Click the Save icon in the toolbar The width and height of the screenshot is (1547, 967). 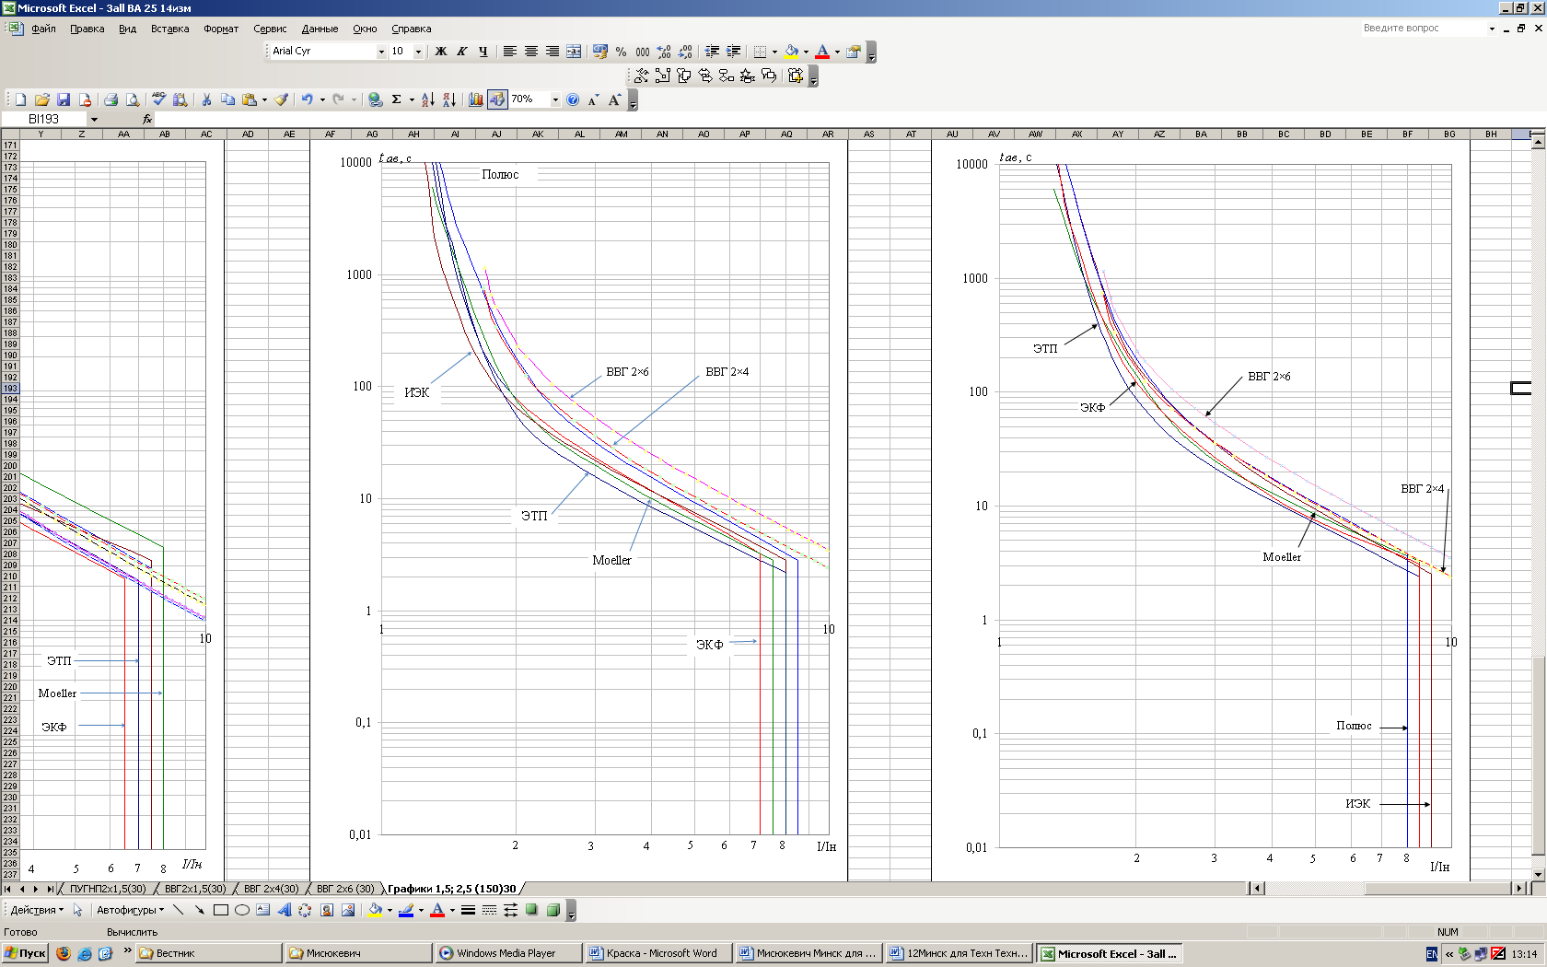coord(64,99)
